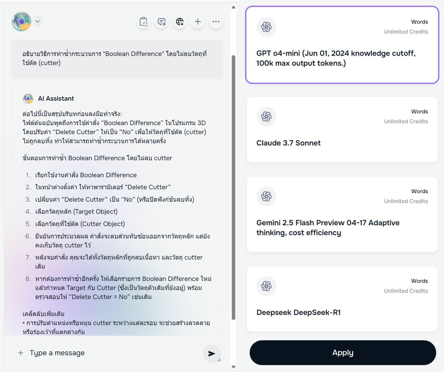
Task: Click step 5 text with (Cutter Object)
Action: click(80, 224)
